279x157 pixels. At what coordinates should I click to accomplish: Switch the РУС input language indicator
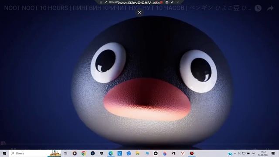pyautogui.click(x=254, y=153)
